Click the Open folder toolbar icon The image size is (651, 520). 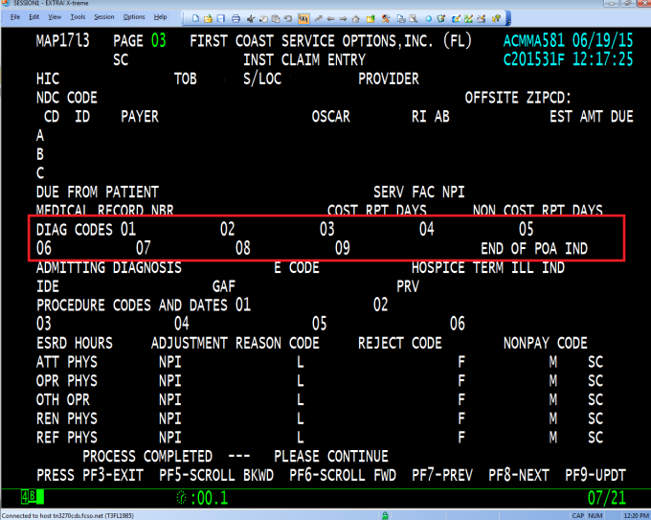coord(209,17)
